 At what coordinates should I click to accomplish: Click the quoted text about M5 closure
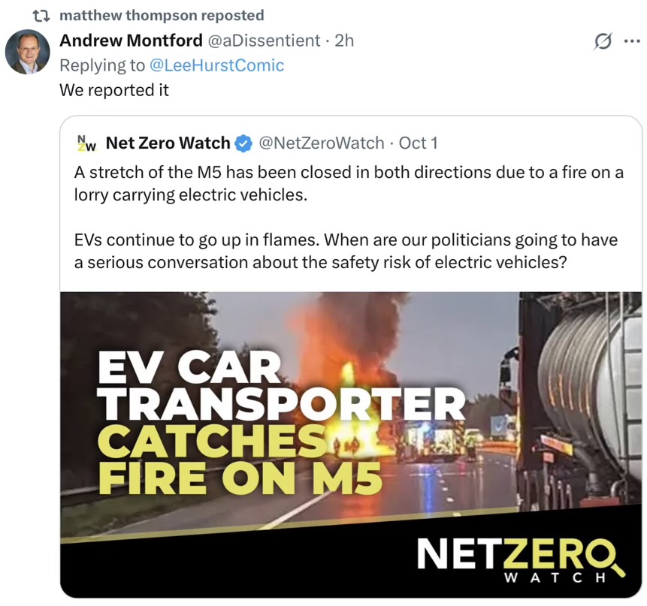pos(349,183)
